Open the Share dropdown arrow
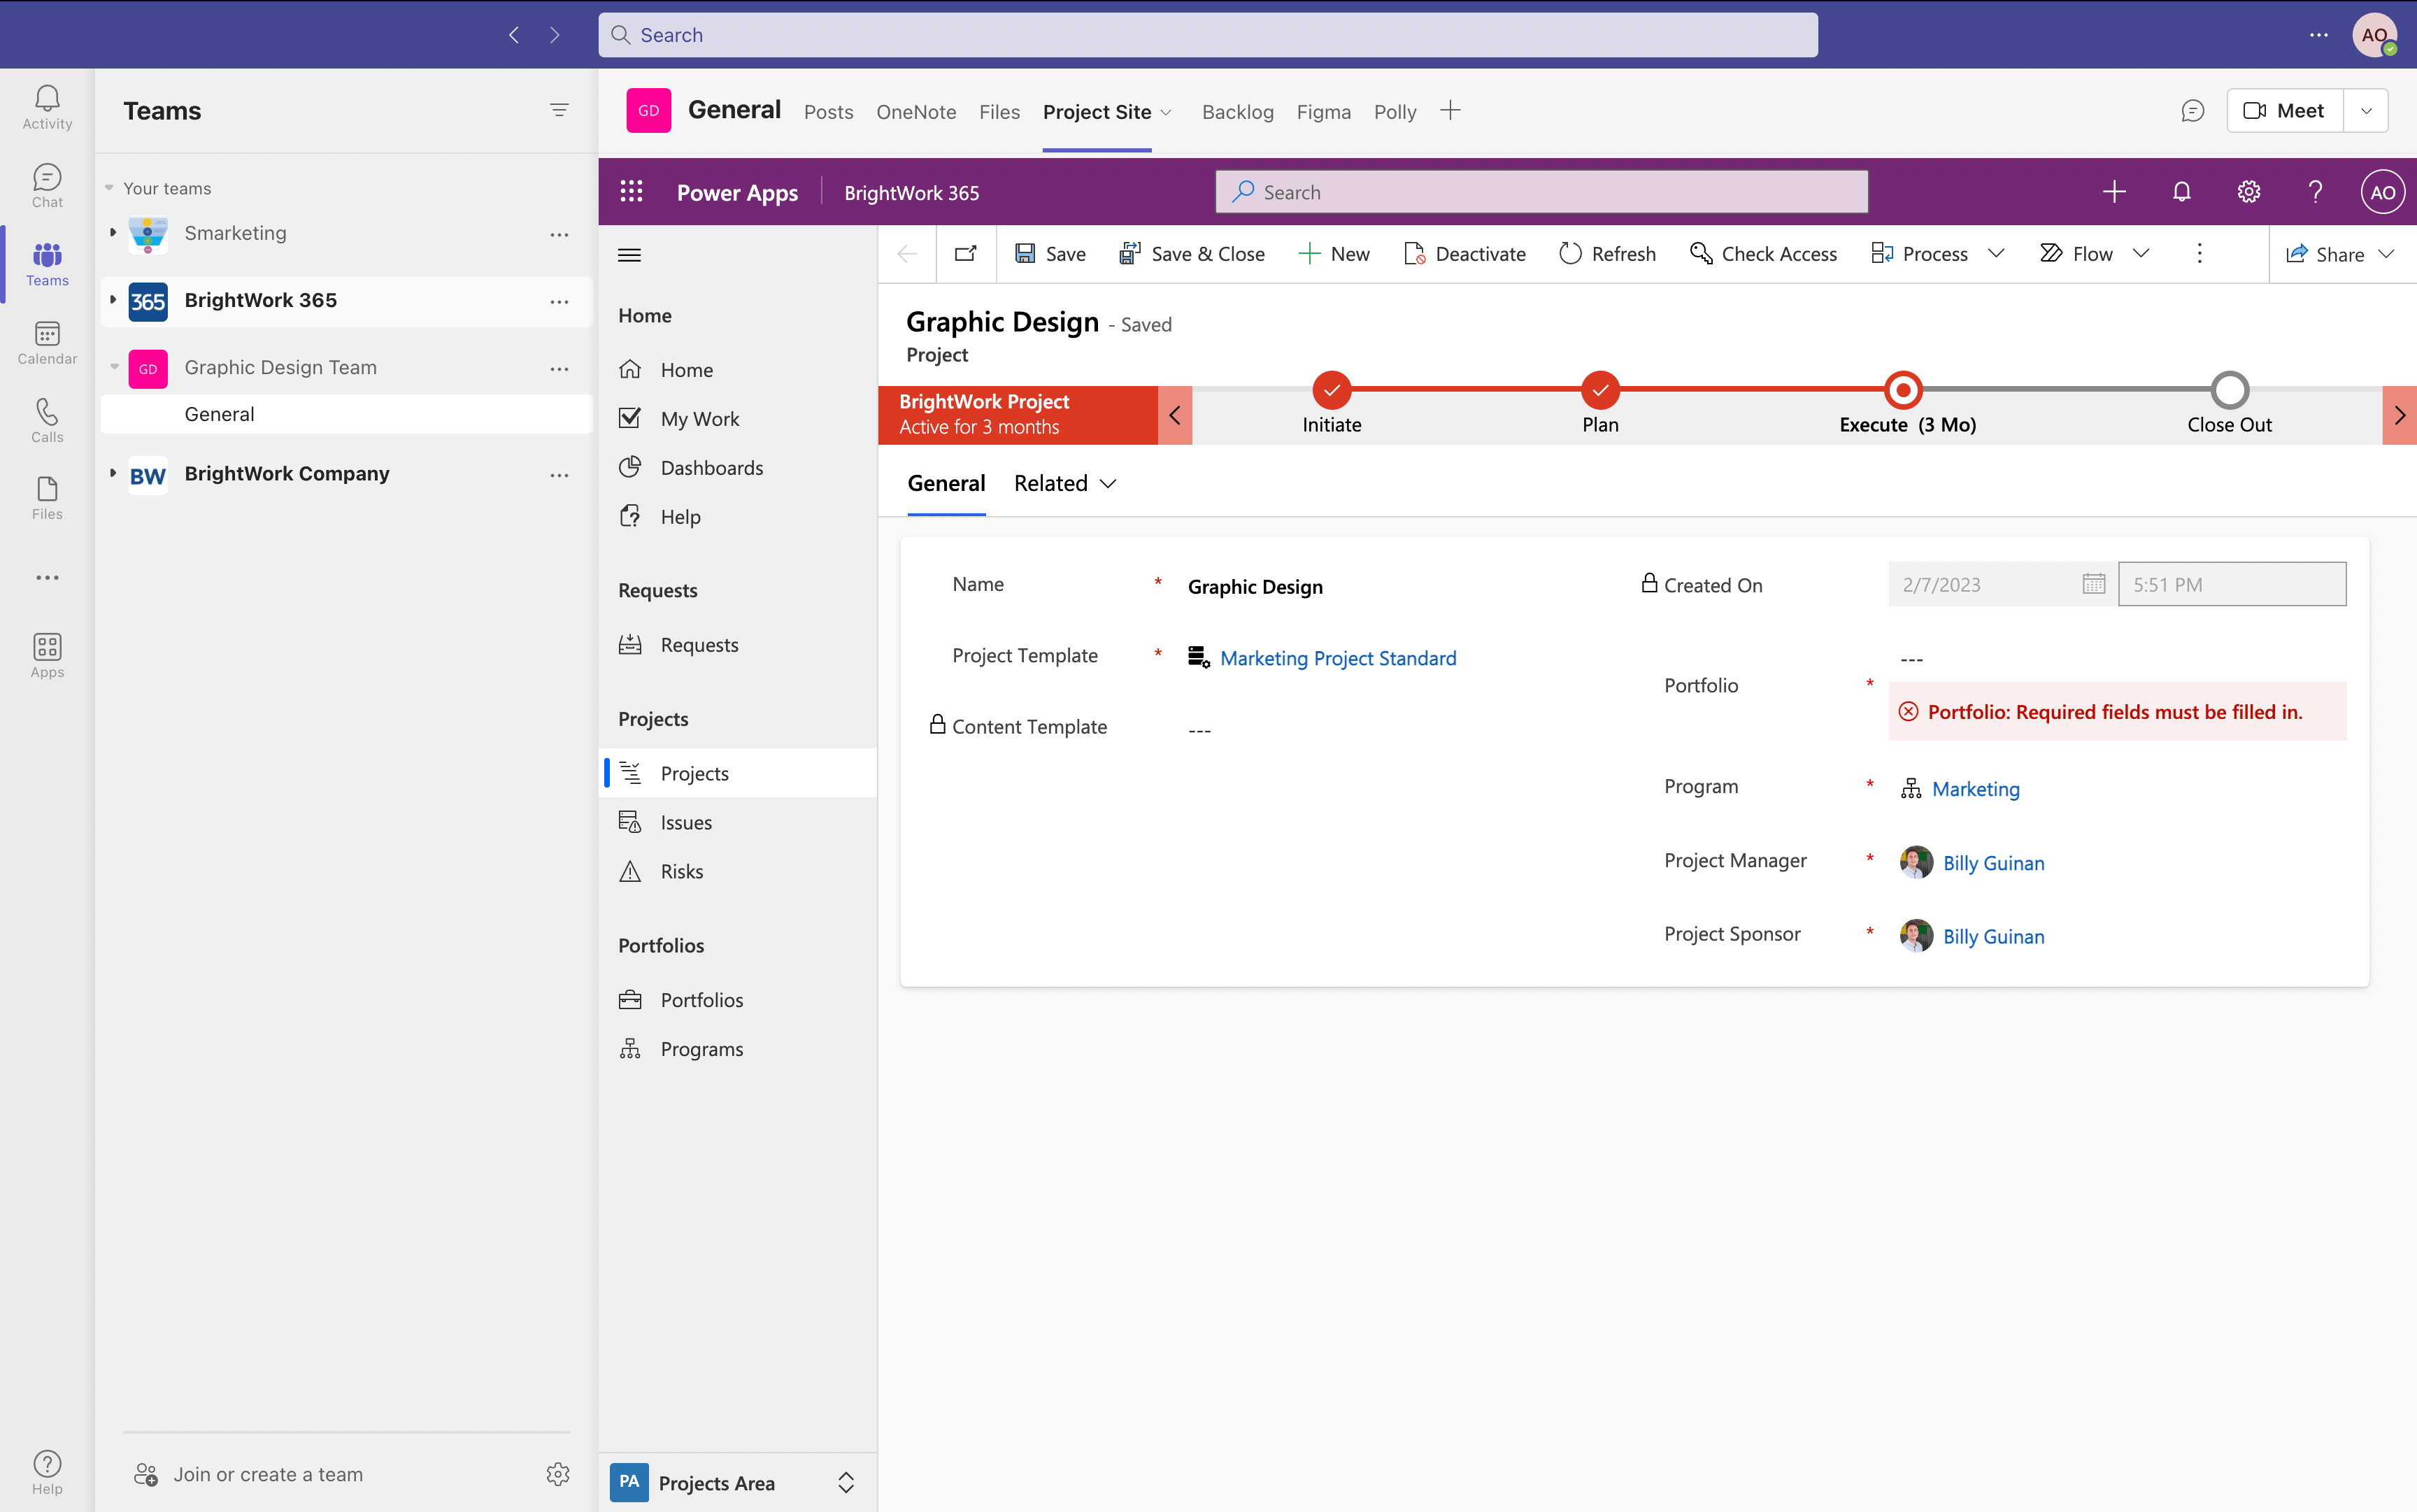The width and height of the screenshot is (2417, 1512). (2387, 254)
